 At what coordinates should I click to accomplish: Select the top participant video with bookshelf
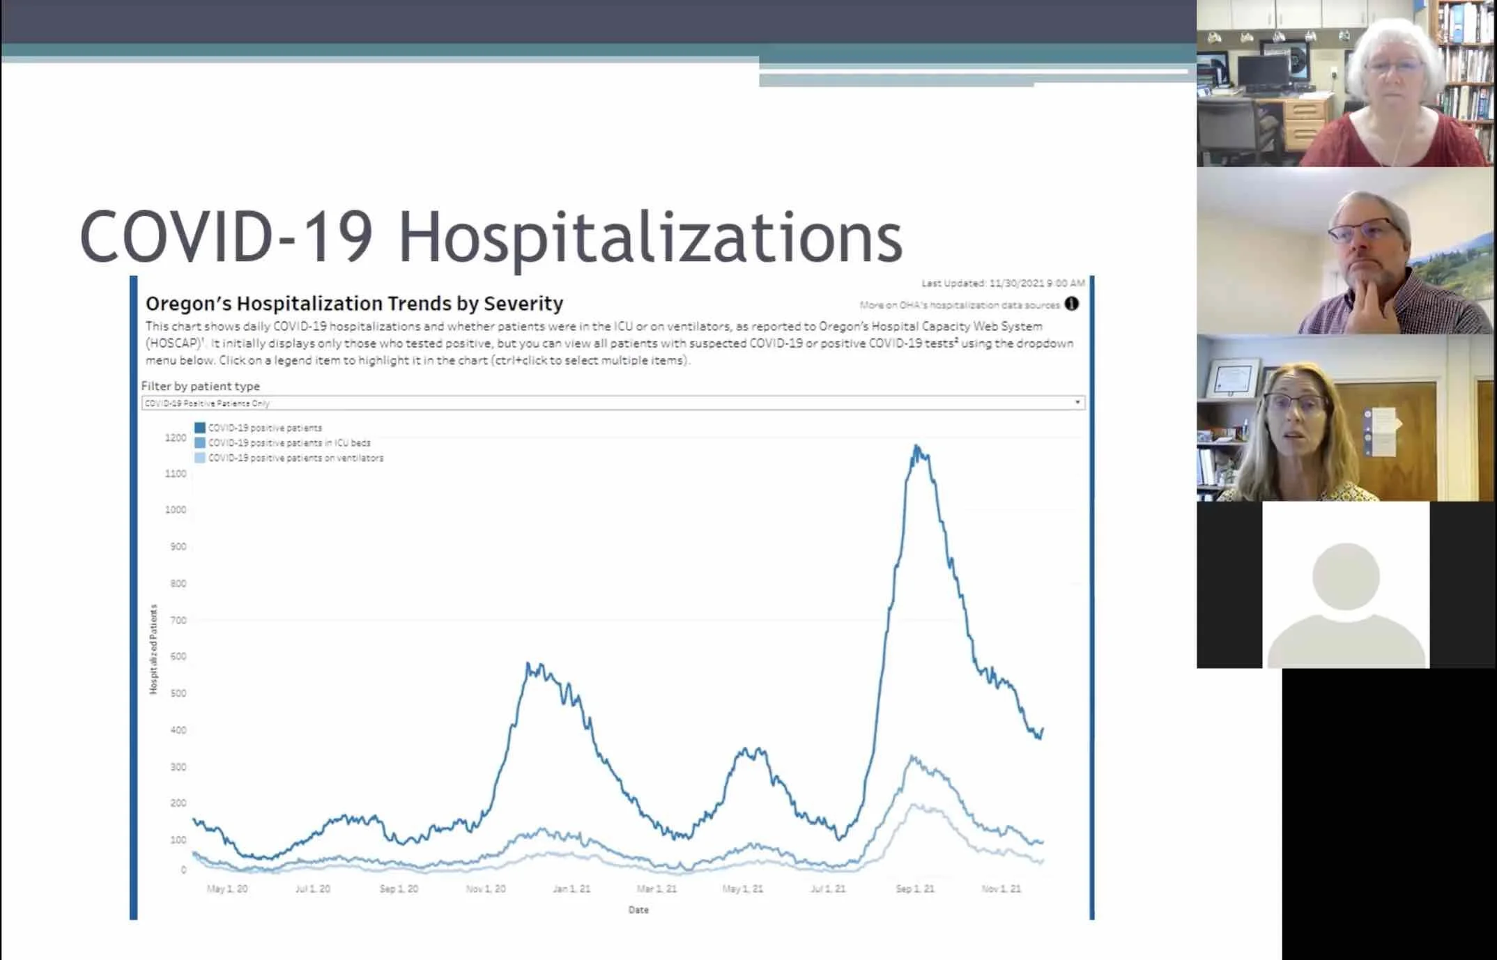(1346, 84)
